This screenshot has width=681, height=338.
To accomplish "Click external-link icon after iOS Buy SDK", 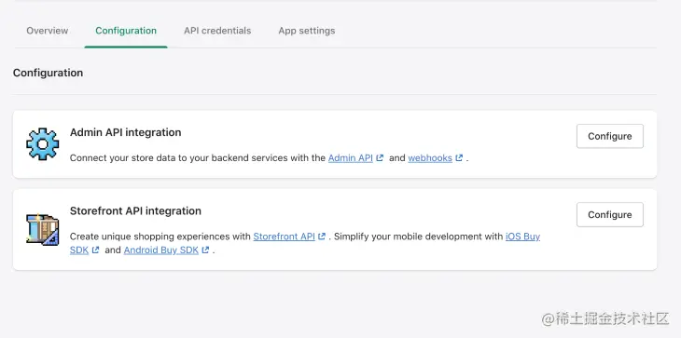I will [x=95, y=250].
